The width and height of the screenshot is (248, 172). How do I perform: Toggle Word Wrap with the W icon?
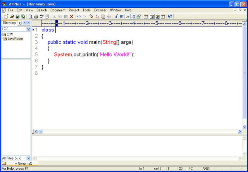(121, 16)
